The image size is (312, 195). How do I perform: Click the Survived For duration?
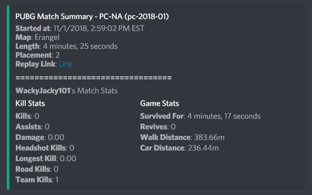point(224,116)
